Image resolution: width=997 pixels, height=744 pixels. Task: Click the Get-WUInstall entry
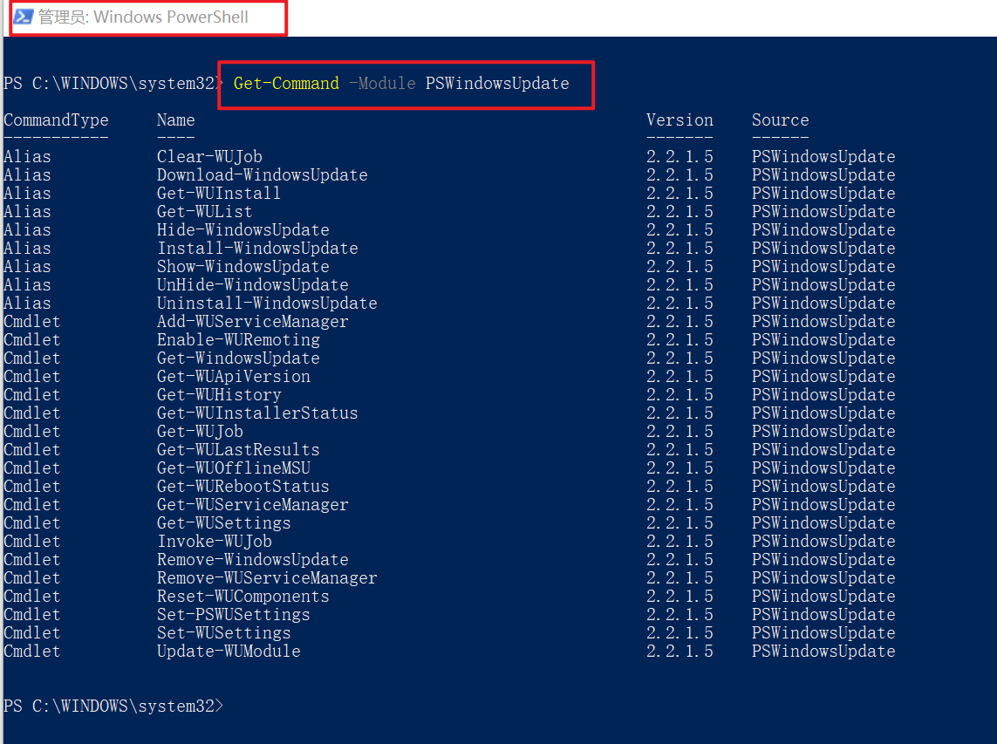coord(219,194)
